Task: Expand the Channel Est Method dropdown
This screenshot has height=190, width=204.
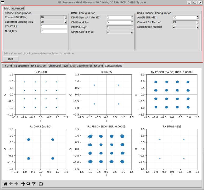Action: coord(197,22)
